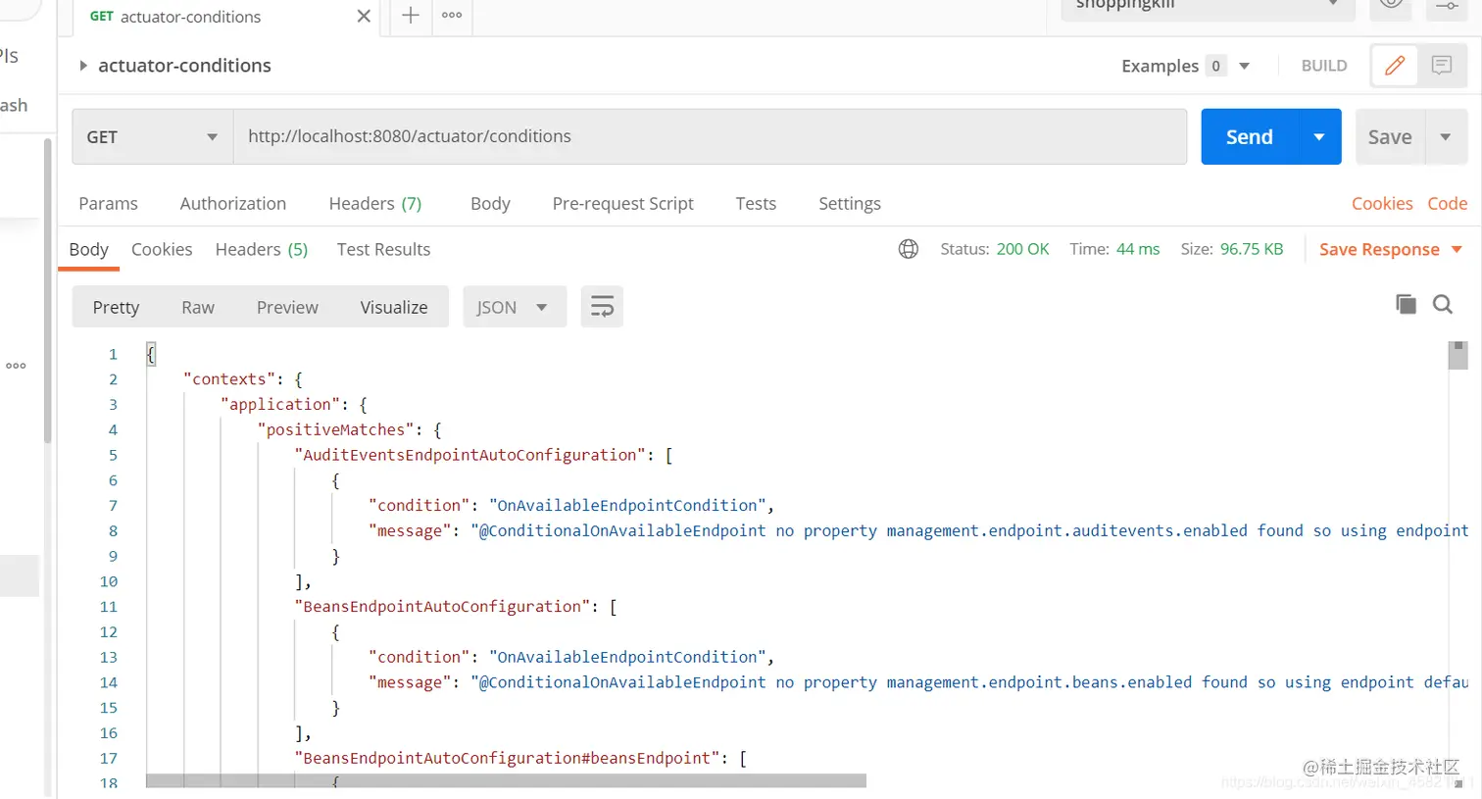Select the response Cookies tab
The height and width of the screenshot is (799, 1482).
[x=162, y=249]
